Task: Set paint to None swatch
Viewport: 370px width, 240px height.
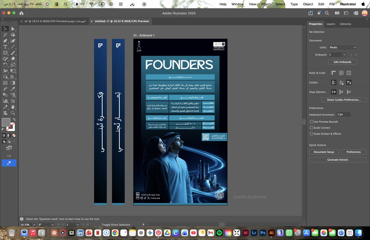Action: pyautogui.click(x=14, y=135)
